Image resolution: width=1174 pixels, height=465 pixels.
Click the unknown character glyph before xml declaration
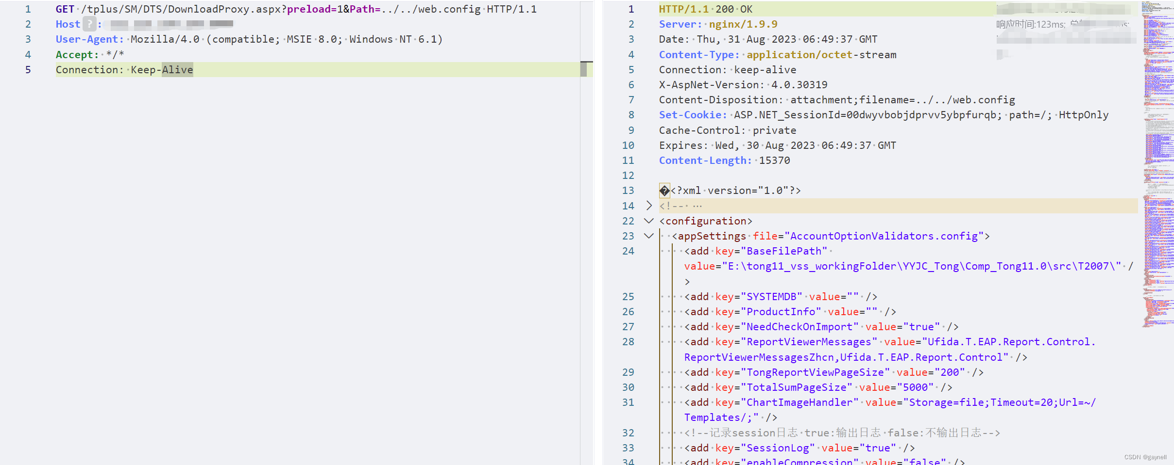click(664, 191)
